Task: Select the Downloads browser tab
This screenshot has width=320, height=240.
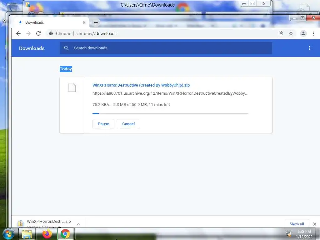Action: tap(50, 22)
